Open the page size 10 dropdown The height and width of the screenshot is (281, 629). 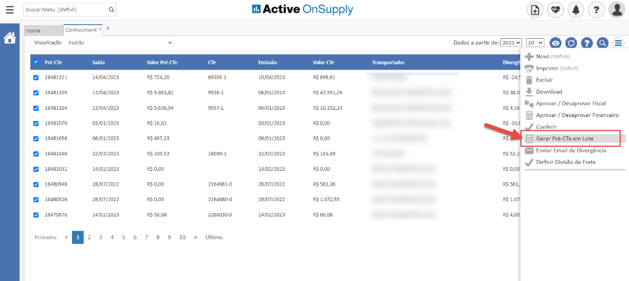535,42
